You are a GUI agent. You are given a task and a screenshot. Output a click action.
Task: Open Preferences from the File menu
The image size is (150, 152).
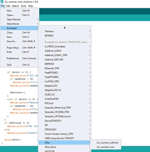point(19,58)
